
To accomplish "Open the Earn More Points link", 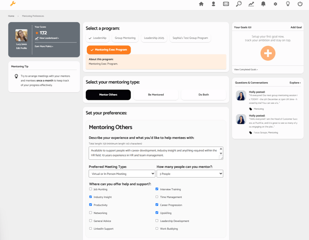I will click(44, 46).
